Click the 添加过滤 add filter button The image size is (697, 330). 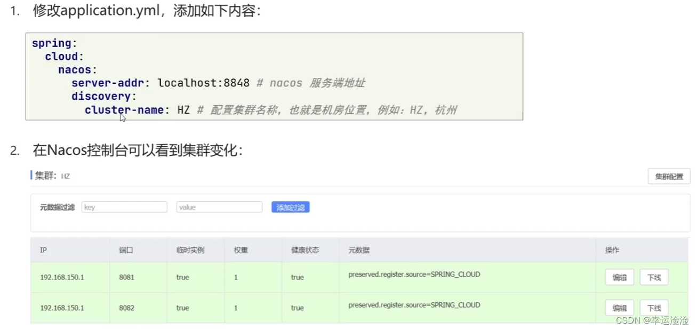click(290, 207)
